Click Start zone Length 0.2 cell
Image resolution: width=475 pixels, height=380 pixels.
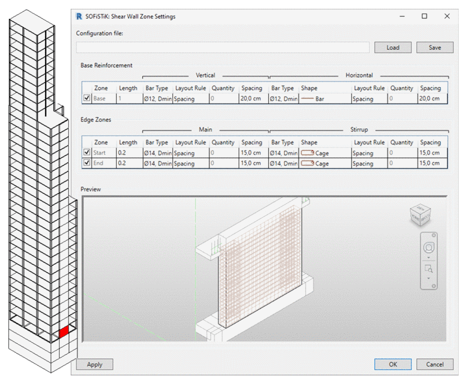tap(130, 153)
